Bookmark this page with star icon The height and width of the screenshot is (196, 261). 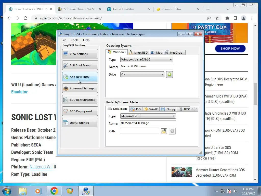[217, 18]
